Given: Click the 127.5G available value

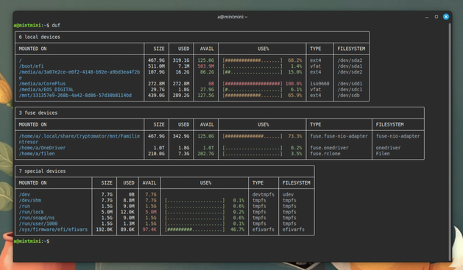Looking at the screenshot, I should point(206,96).
